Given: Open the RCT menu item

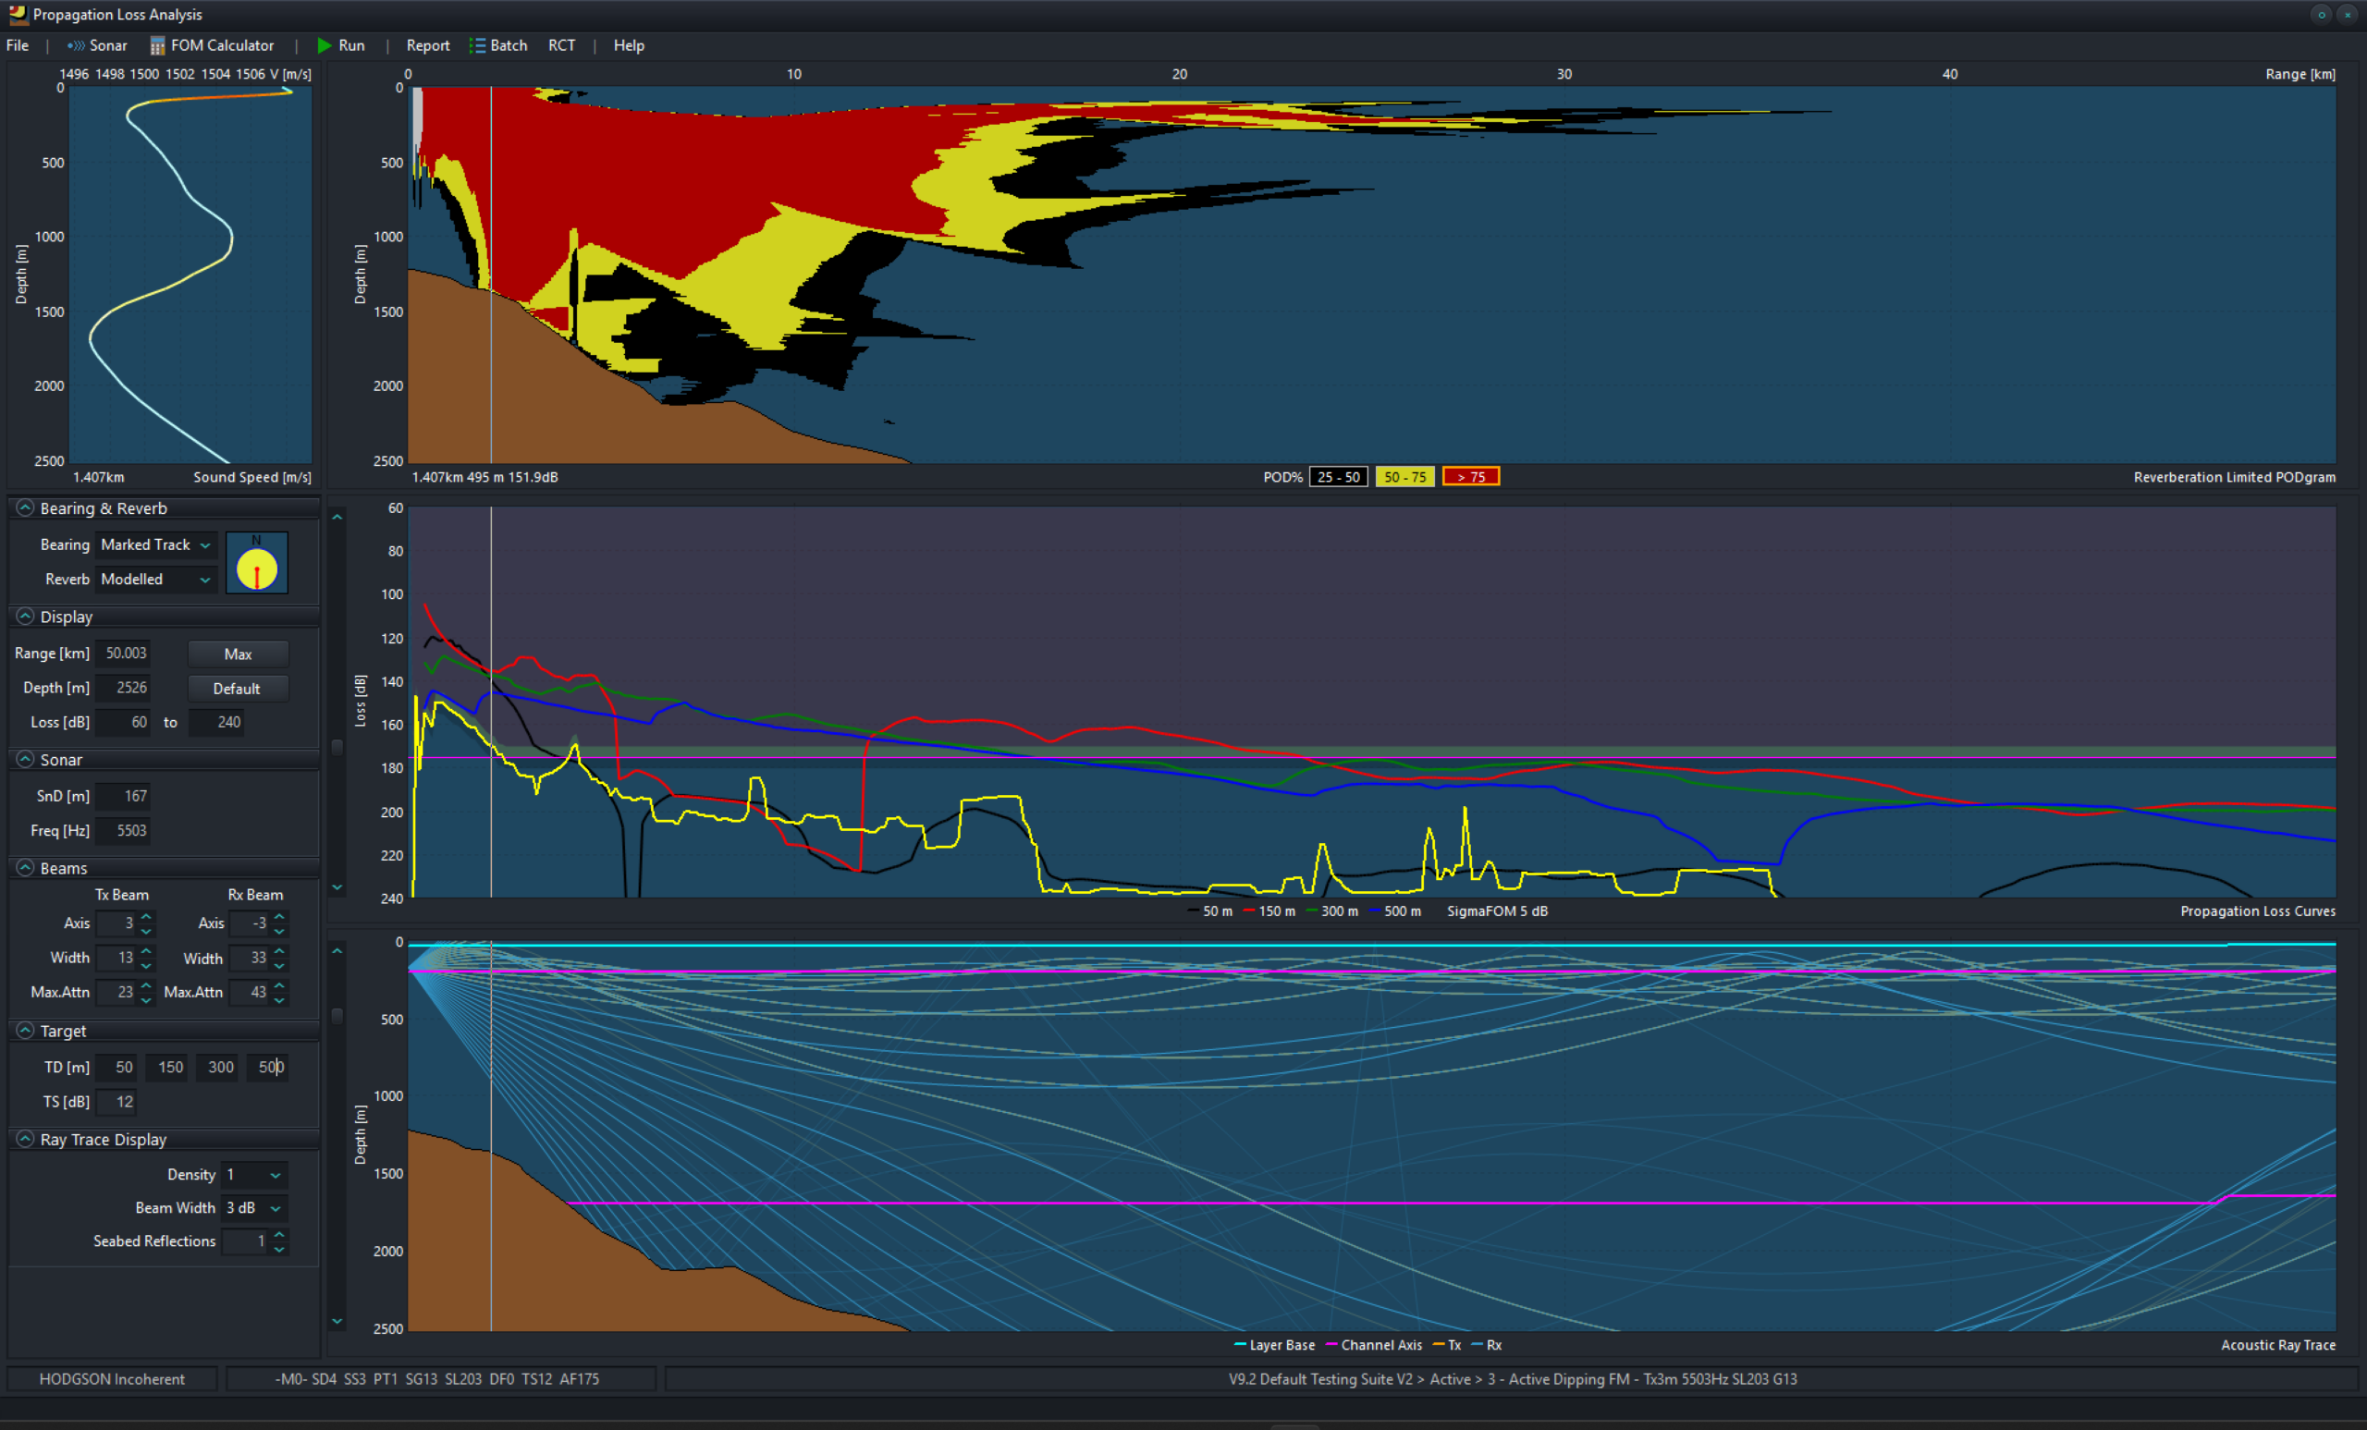Looking at the screenshot, I should pos(562,45).
